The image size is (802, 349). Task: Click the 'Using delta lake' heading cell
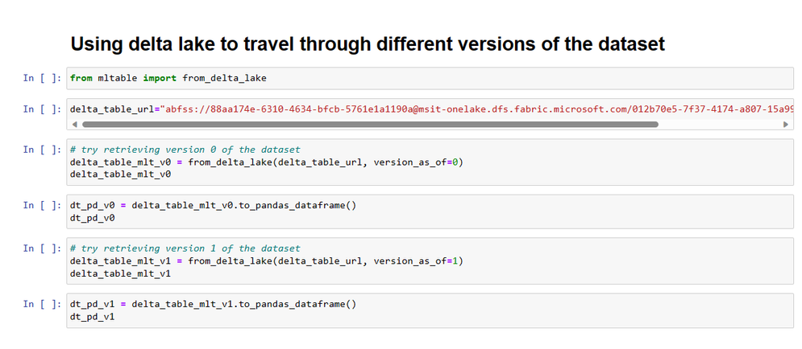(368, 44)
